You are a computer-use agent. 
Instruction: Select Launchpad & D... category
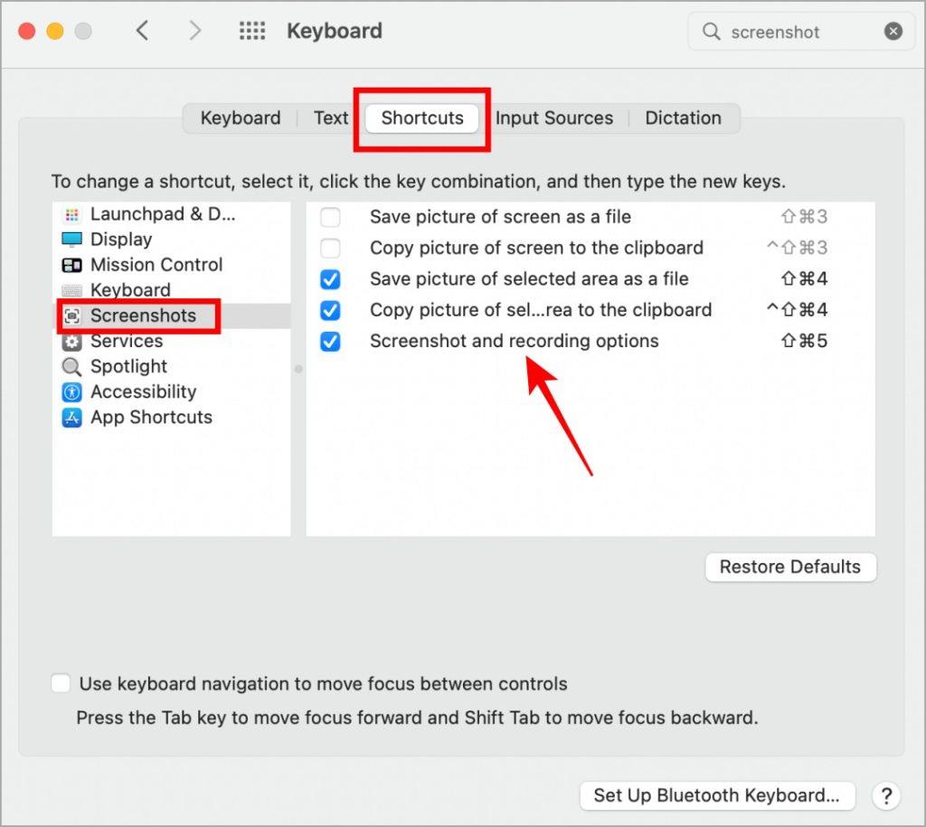click(x=171, y=214)
